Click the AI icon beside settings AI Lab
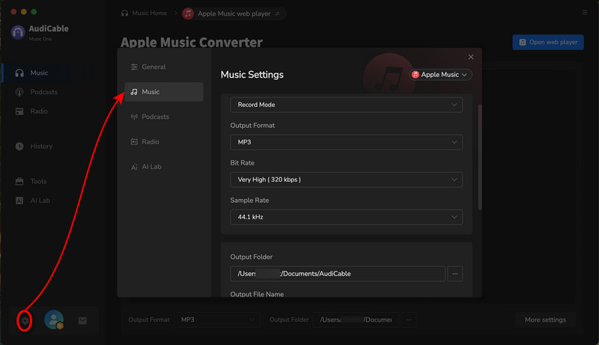The width and height of the screenshot is (599, 345). tap(134, 167)
